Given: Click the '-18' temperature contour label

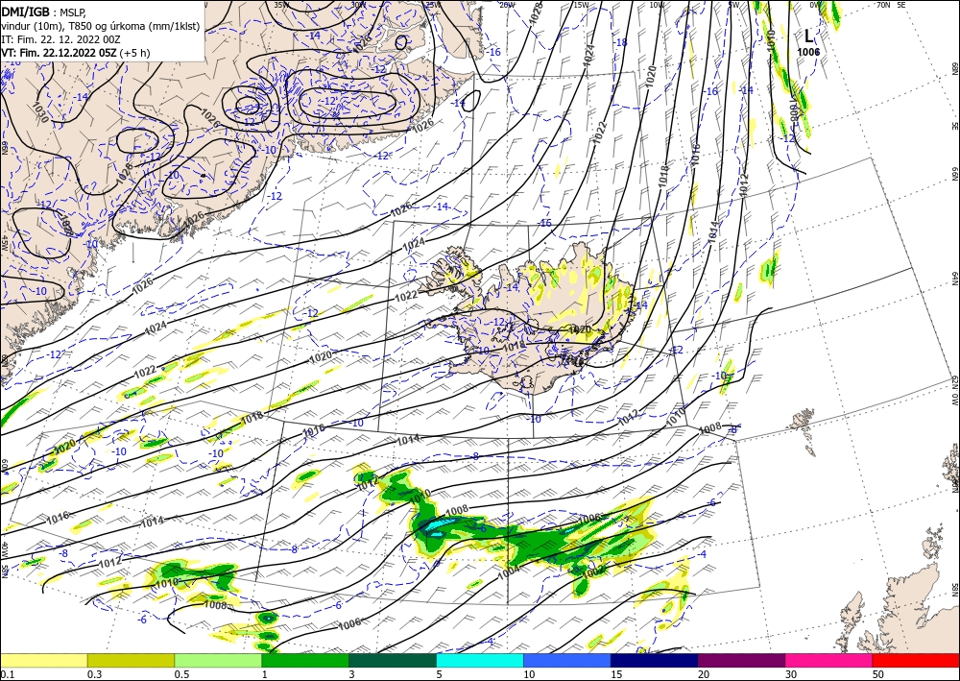Looking at the screenshot, I should pos(621,42).
